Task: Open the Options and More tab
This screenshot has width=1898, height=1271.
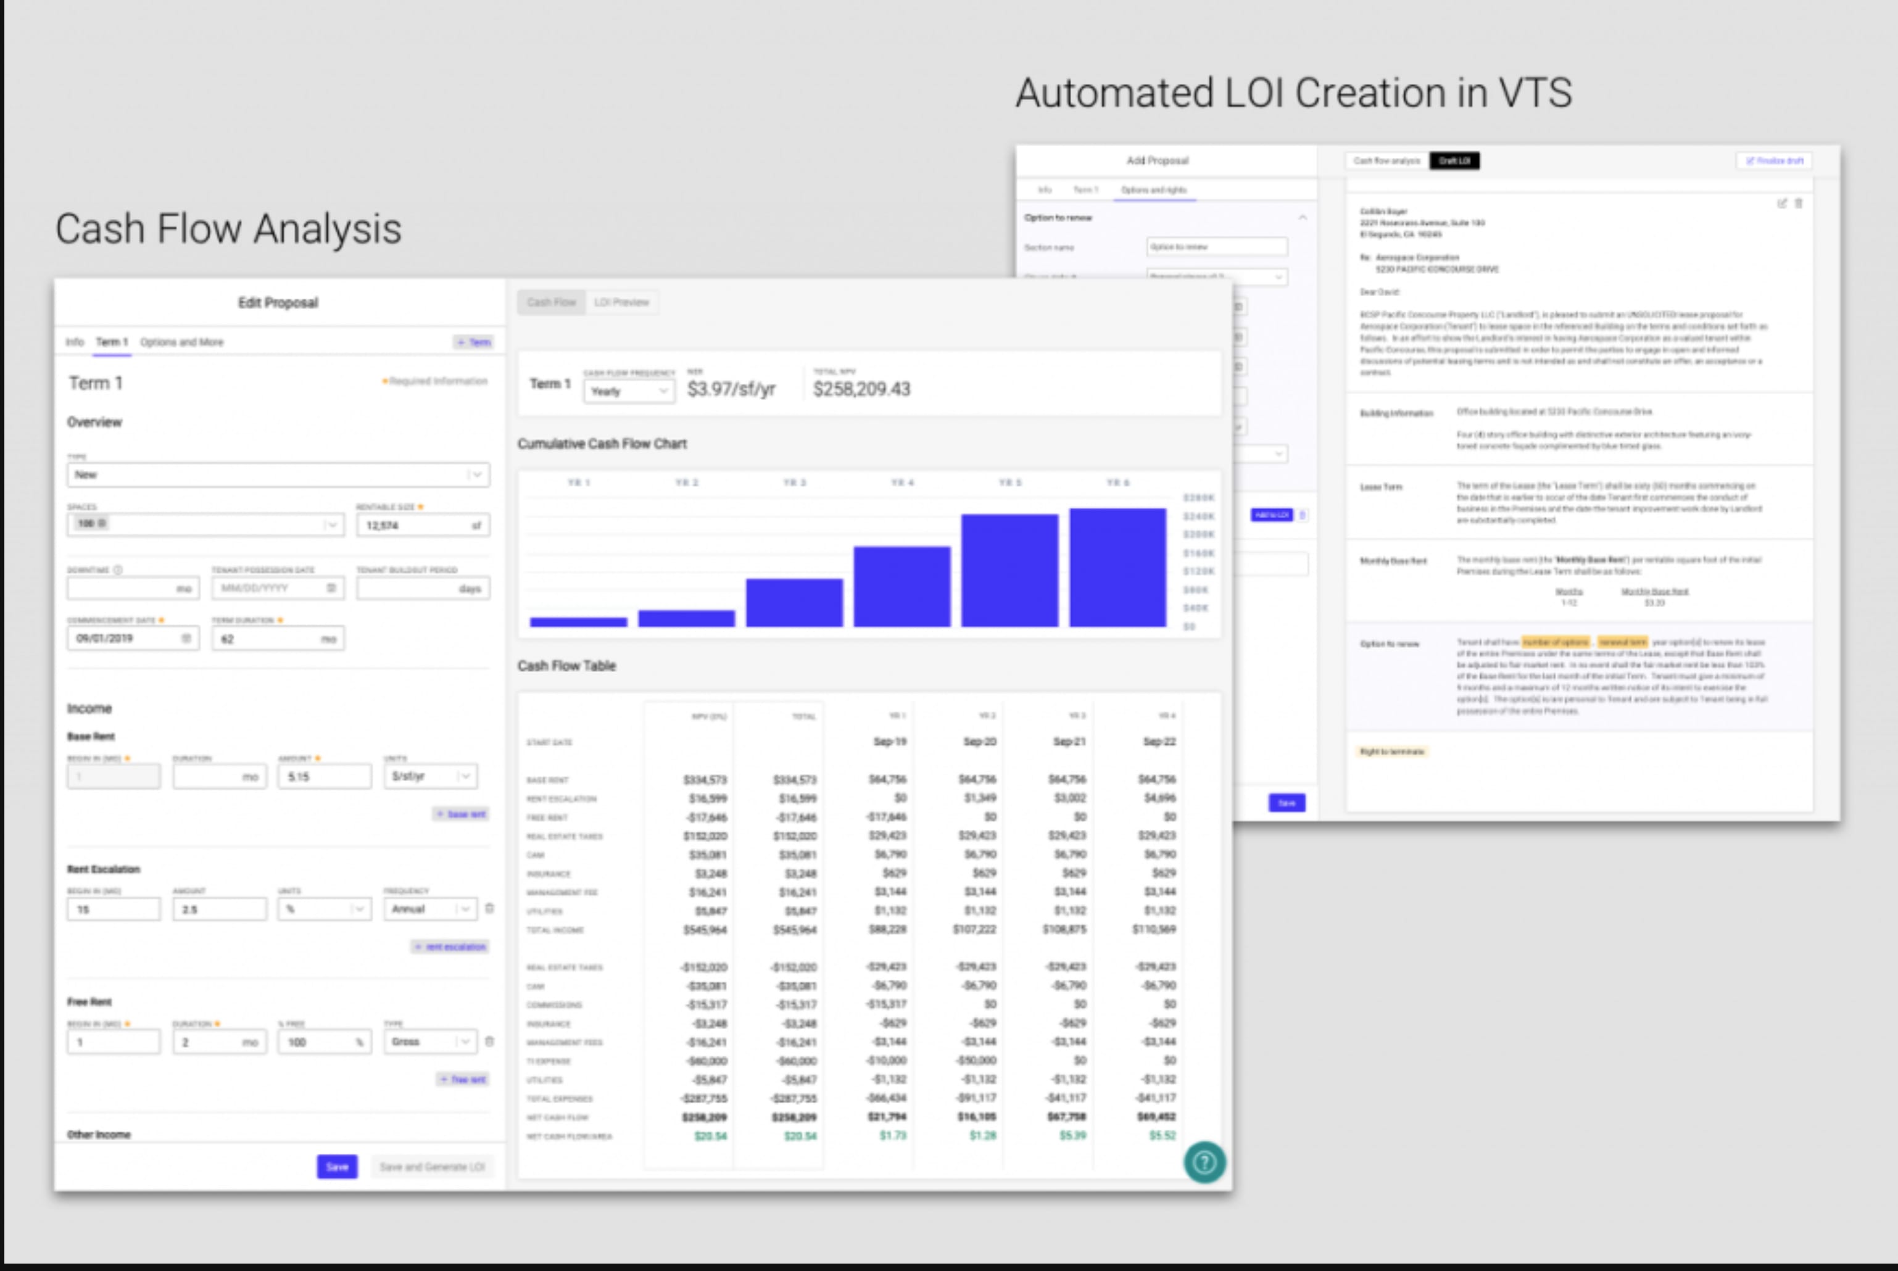Action: pyautogui.click(x=181, y=342)
